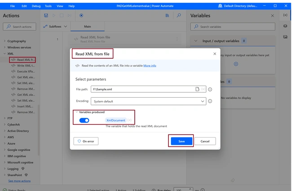
Task: Increase Run delay with stepper arrow
Action: [190, 189]
